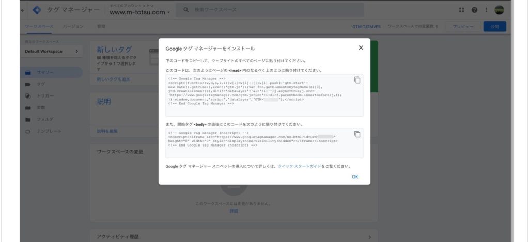Click the 変数 brick icon
The height and width of the screenshot is (242, 529).
[28, 108]
